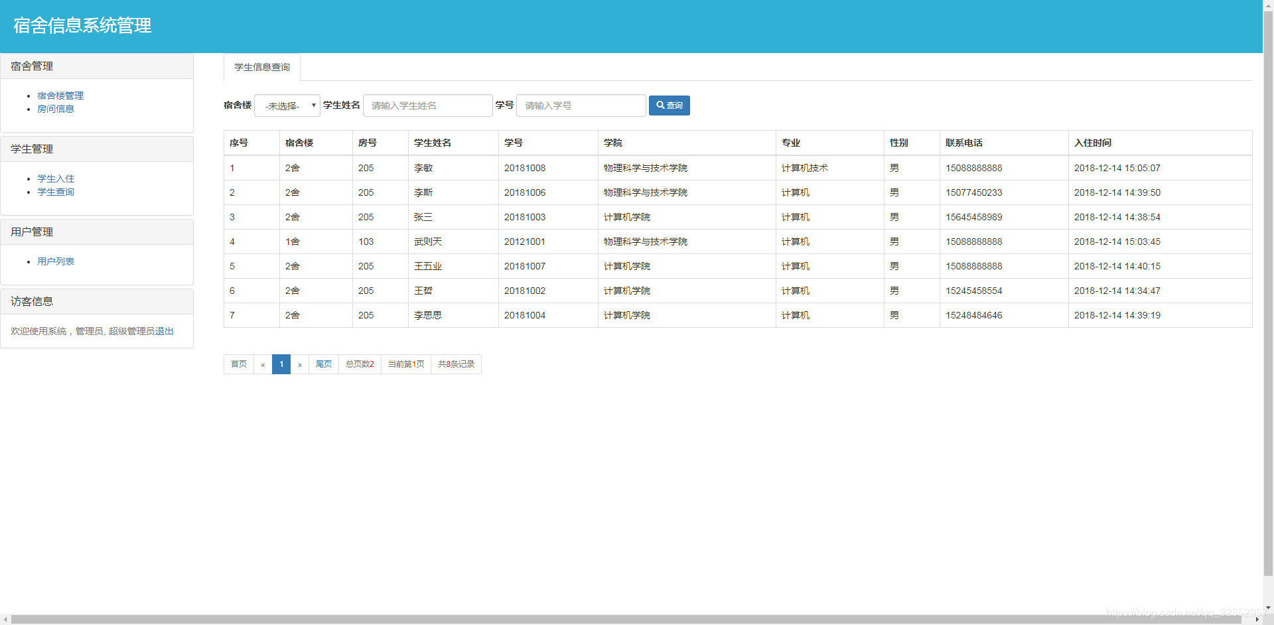Click student name 李斯 in table
Image resolution: width=1274 pixels, height=625 pixels.
[423, 192]
